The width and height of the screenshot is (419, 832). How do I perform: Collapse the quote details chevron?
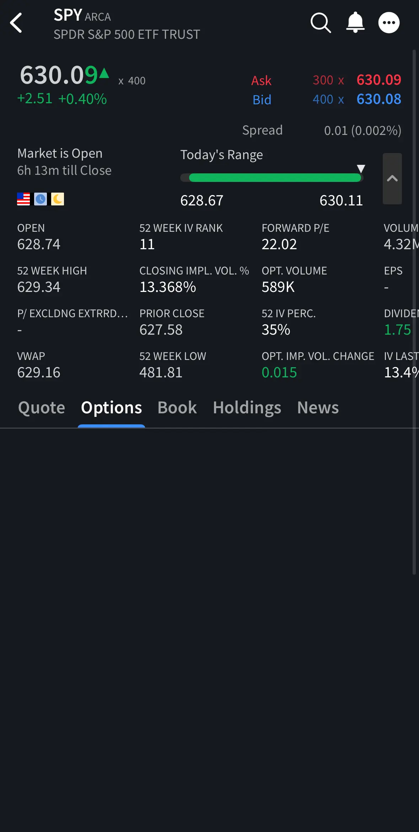(x=392, y=179)
